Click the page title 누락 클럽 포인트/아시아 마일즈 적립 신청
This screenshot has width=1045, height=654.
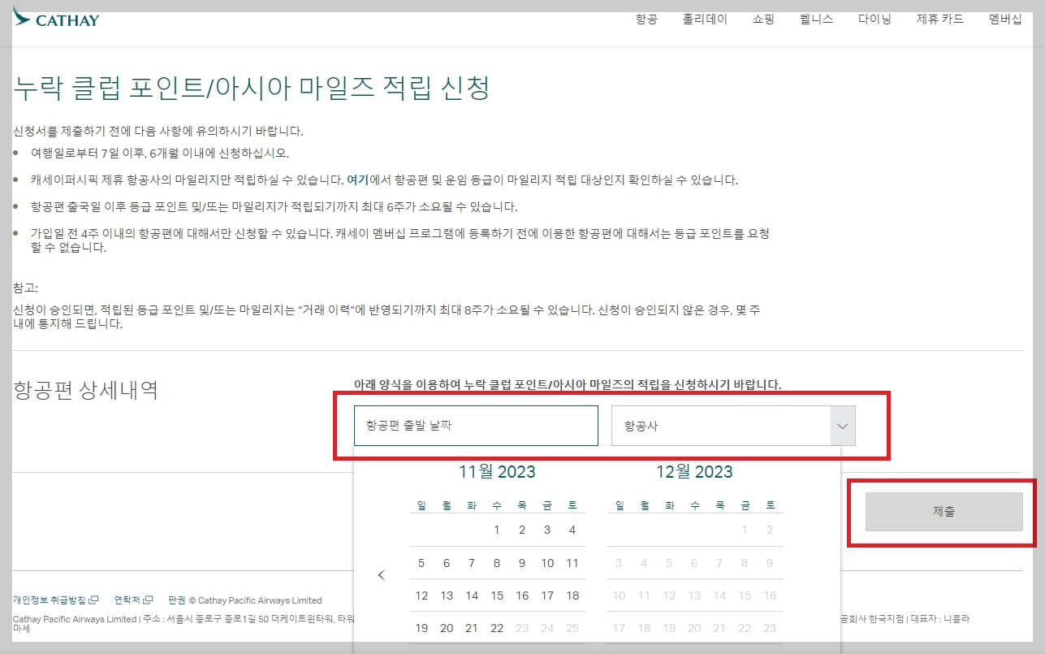point(252,87)
